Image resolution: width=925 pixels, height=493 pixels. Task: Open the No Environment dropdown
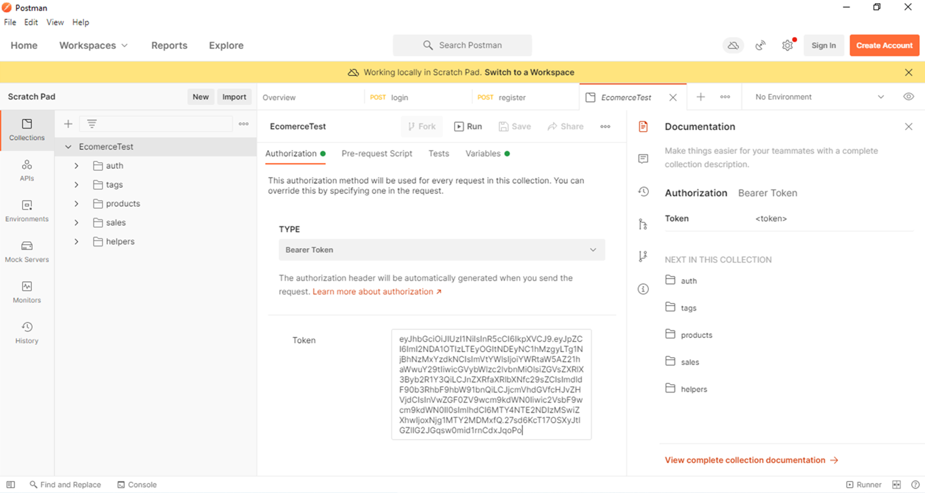[x=819, y=97]
